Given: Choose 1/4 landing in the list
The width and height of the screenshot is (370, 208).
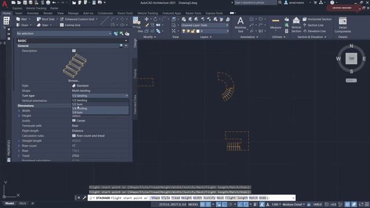Looking at the screenshot, I should (x=100, y=109).
